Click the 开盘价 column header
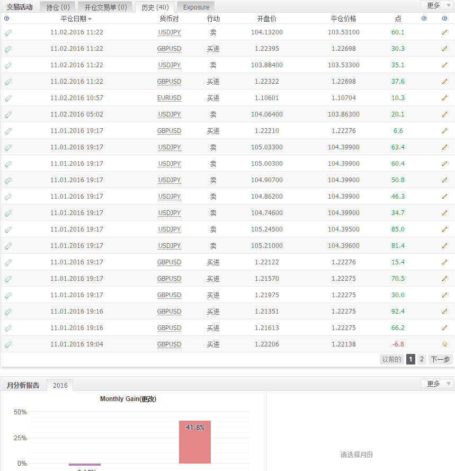The height and width of the screenshot is (471, 455). 266,19
